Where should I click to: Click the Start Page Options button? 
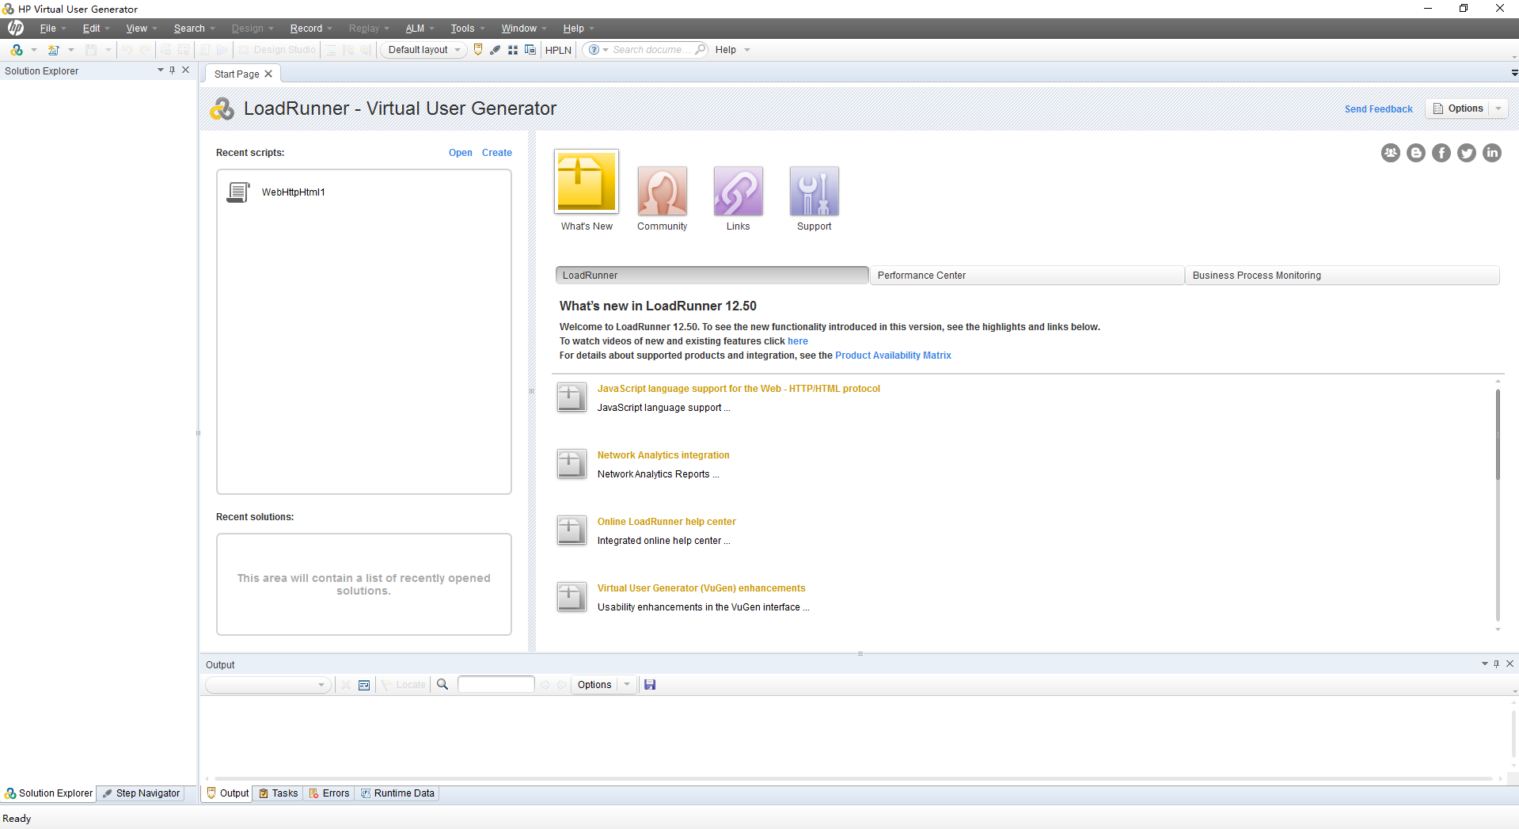pyautogui.click(x=1458, y=109)
